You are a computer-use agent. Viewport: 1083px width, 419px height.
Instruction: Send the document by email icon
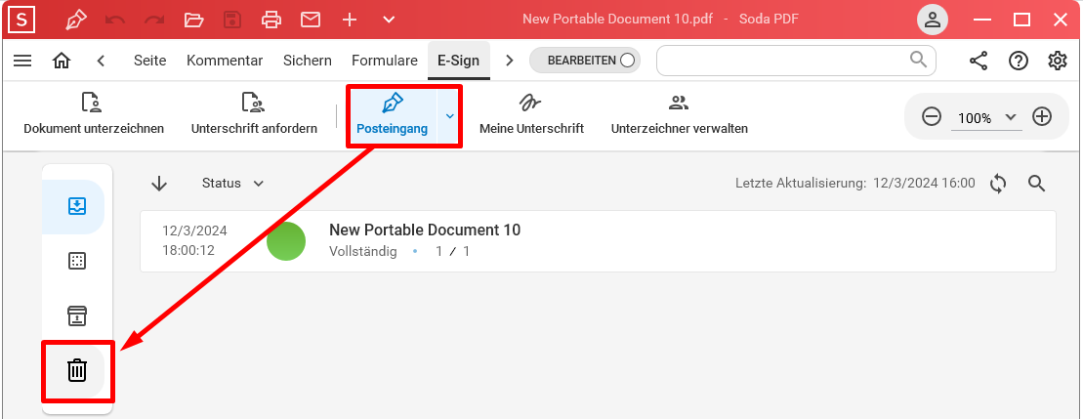coord(311,20)
